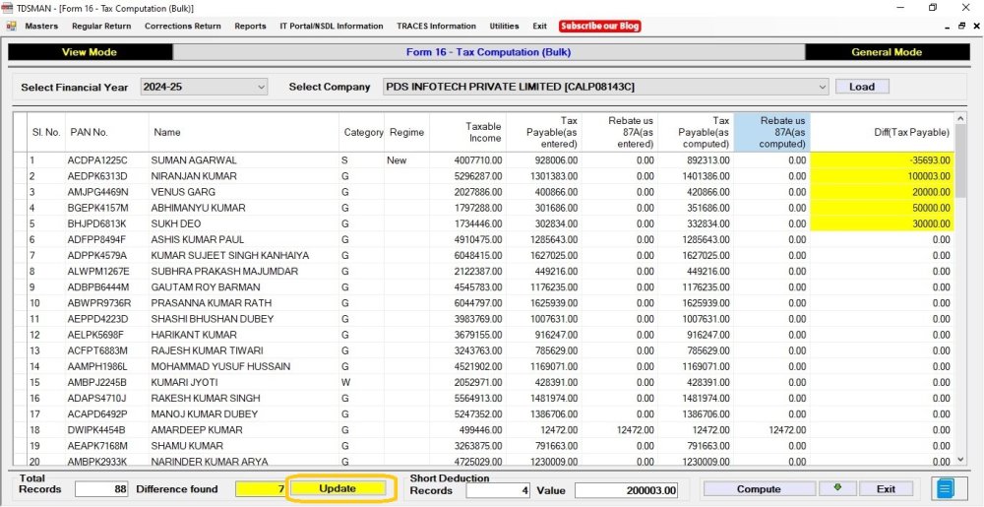984x507 pixels.
Task: Open the Select Financial Year dropdown
Action: tap(261, 87)
